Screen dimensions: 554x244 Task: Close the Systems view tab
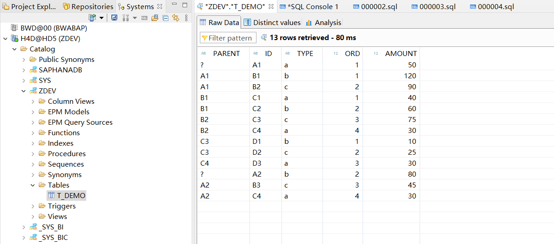pyautogui.click(x=160, y=6)
